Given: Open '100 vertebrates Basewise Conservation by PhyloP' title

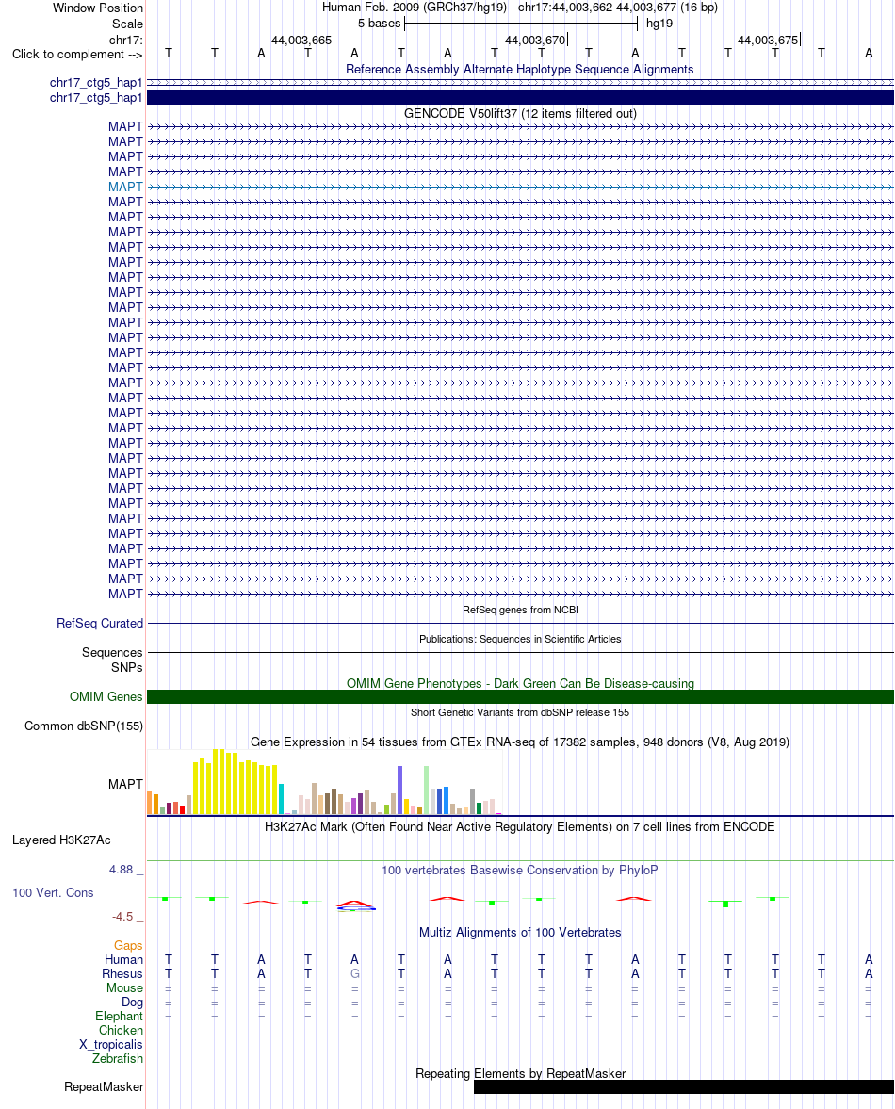Looking at the screenshot, I should tap(520, 870).
